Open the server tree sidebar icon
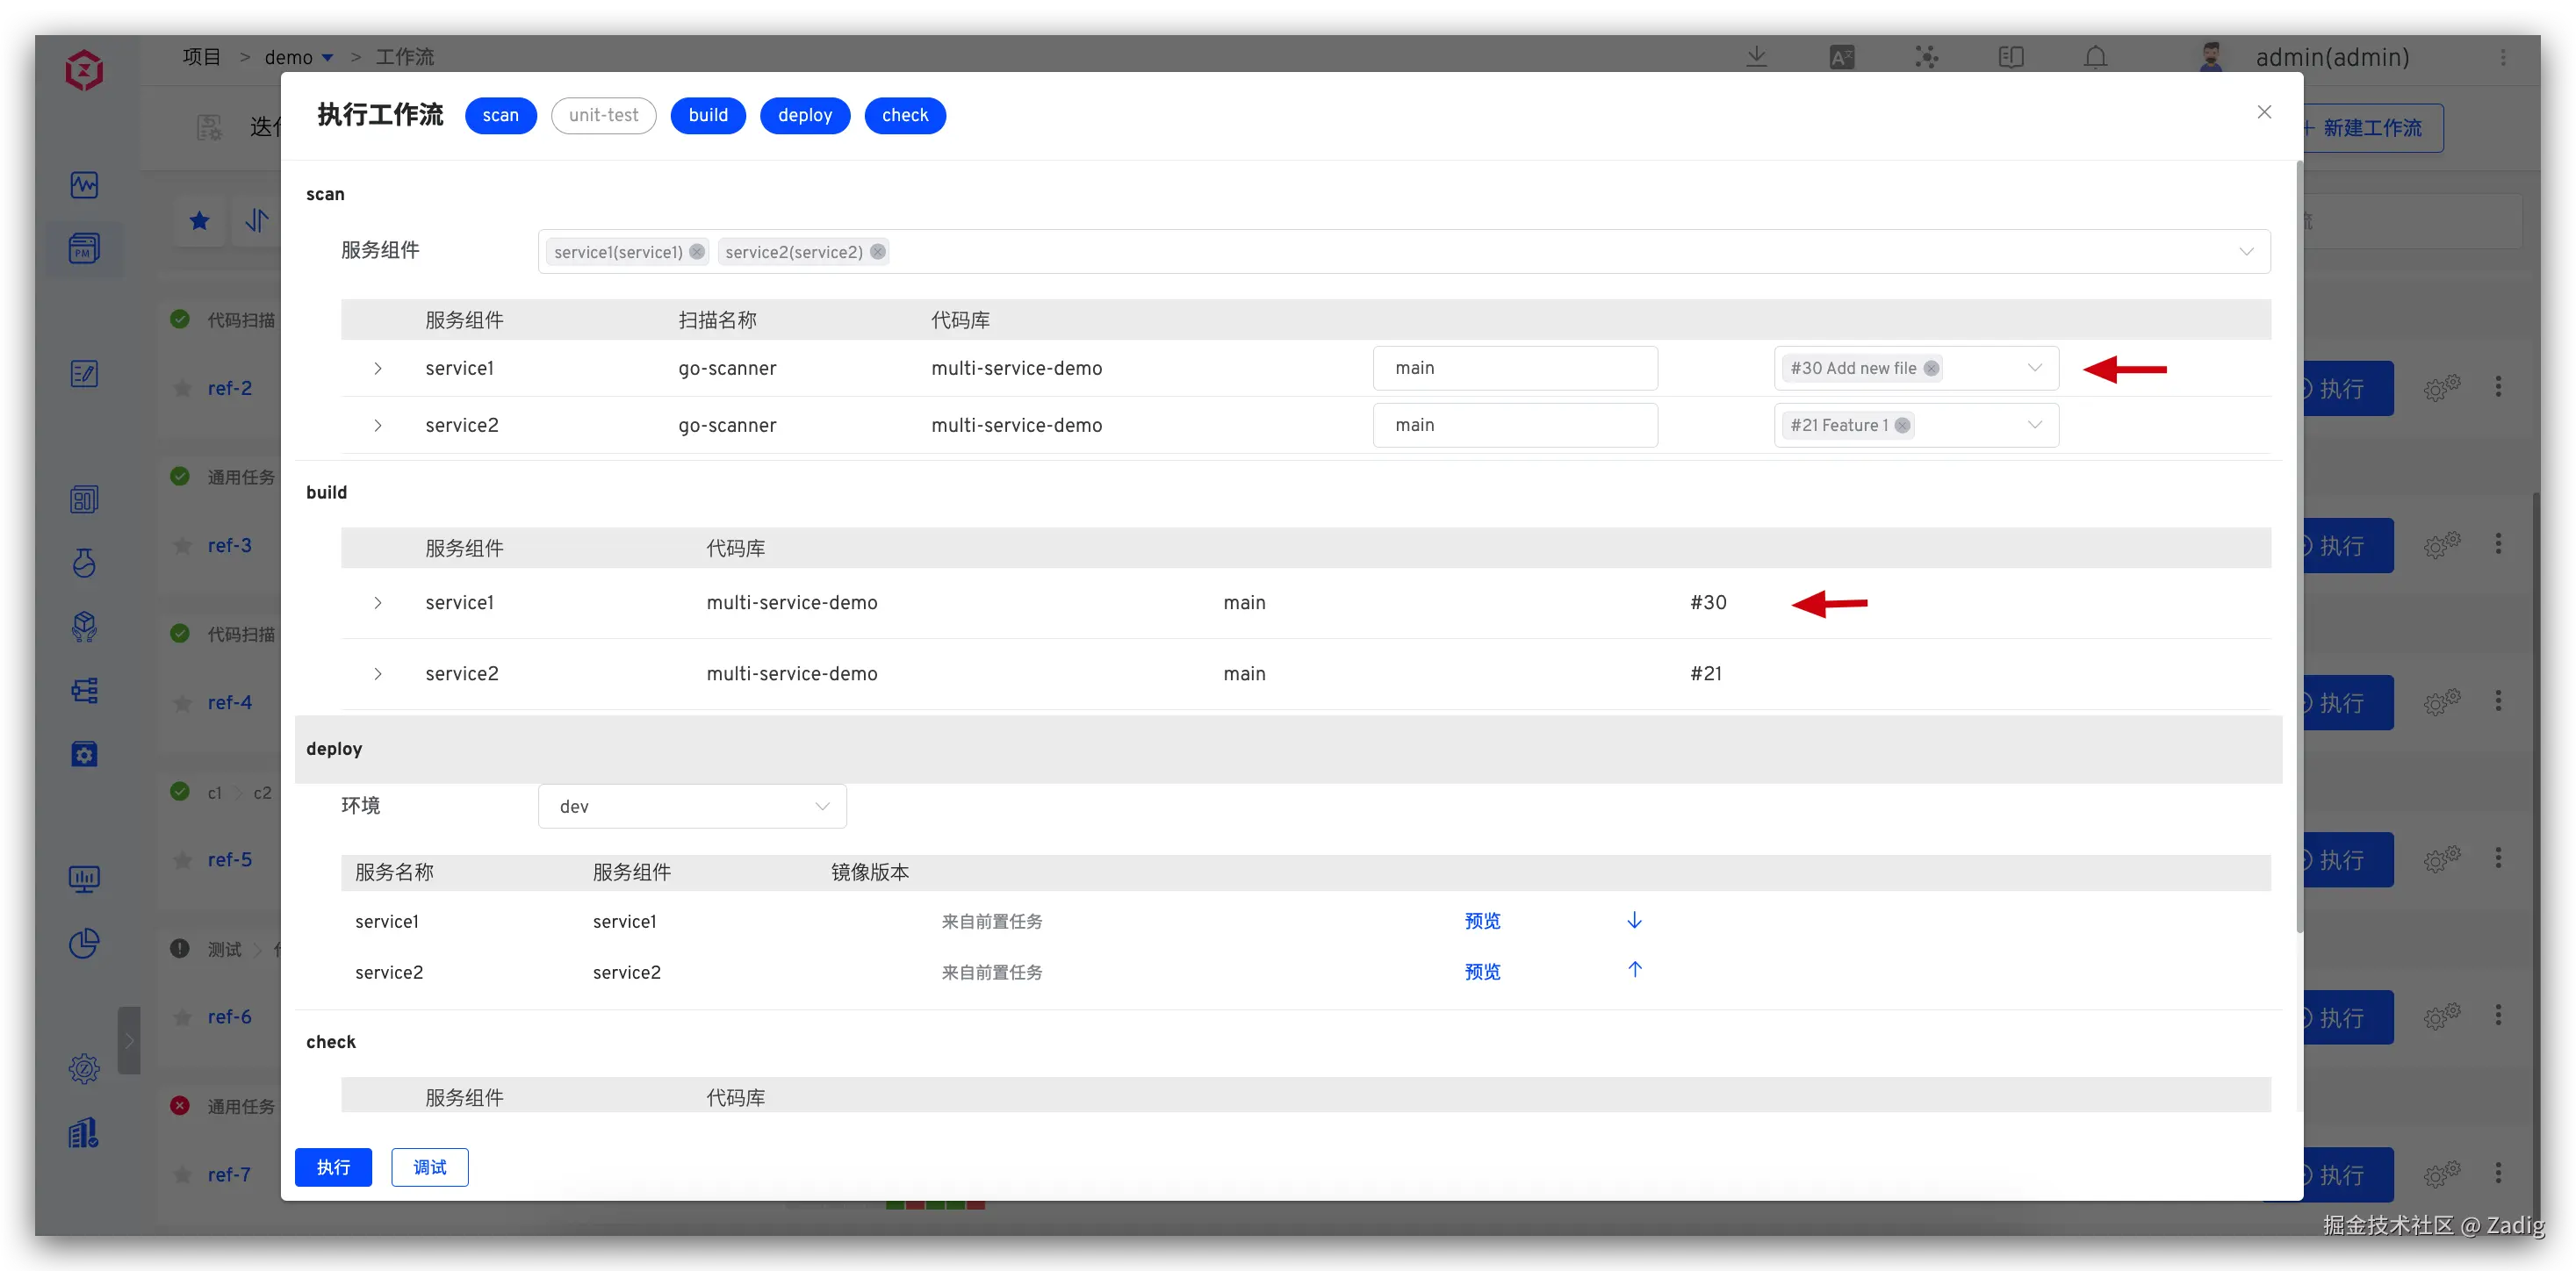 [x=84, y=690]
